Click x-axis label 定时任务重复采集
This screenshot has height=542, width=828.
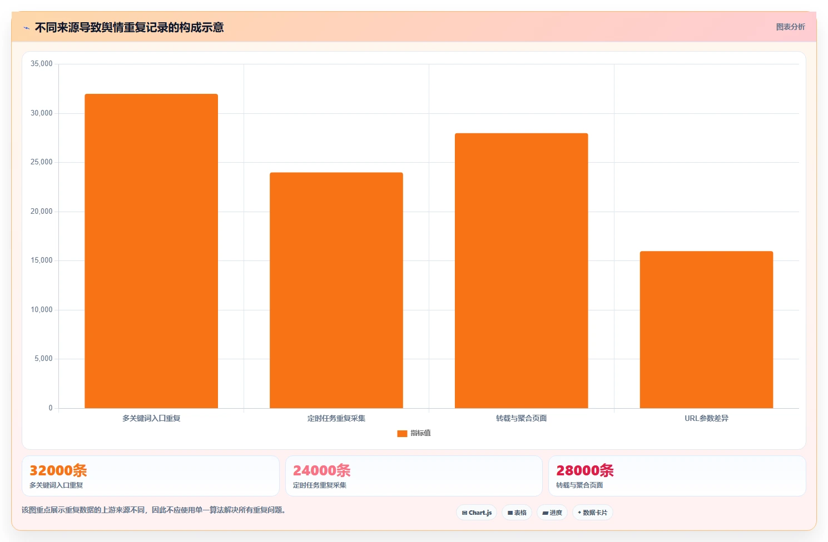tap(336, 418)
